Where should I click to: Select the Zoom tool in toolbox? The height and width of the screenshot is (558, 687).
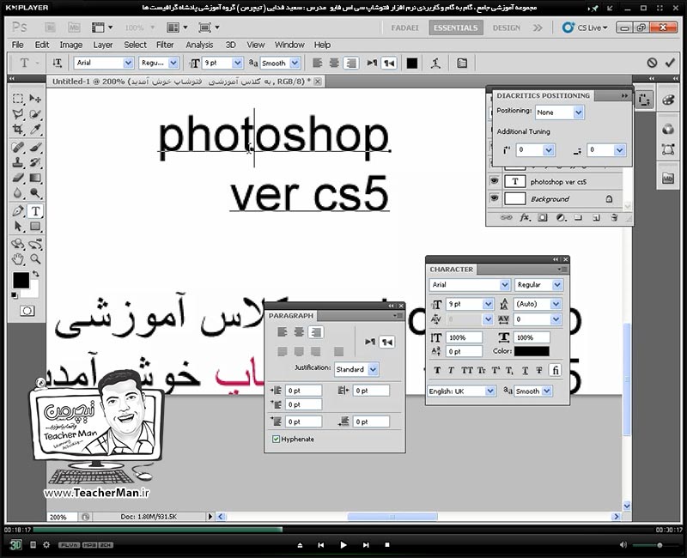click(x=35, y=259)
